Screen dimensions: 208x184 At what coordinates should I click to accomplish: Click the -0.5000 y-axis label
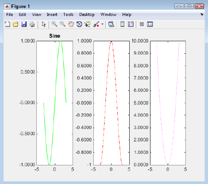click(27, 134)
